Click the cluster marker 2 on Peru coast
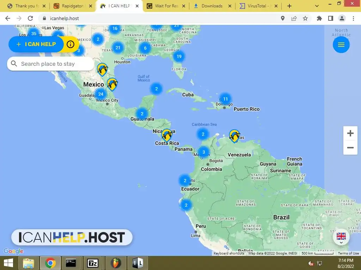This screenshot has width=361, height=270. (186, 205)
